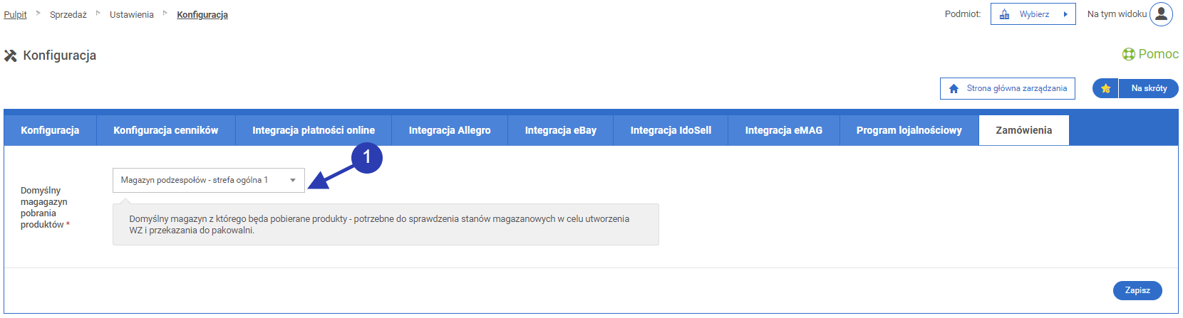Switch to the Integracja eMAG tab
The height and width of the screenshot is (318, 1183).
tap(783, 130)
